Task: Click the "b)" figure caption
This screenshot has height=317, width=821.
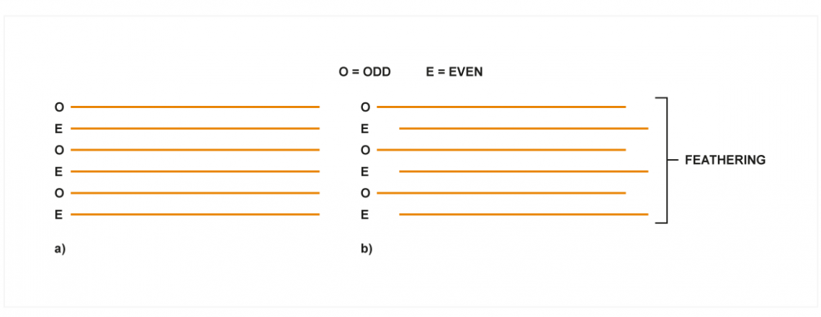Action: pyautogui.click(x=366, y=249)
